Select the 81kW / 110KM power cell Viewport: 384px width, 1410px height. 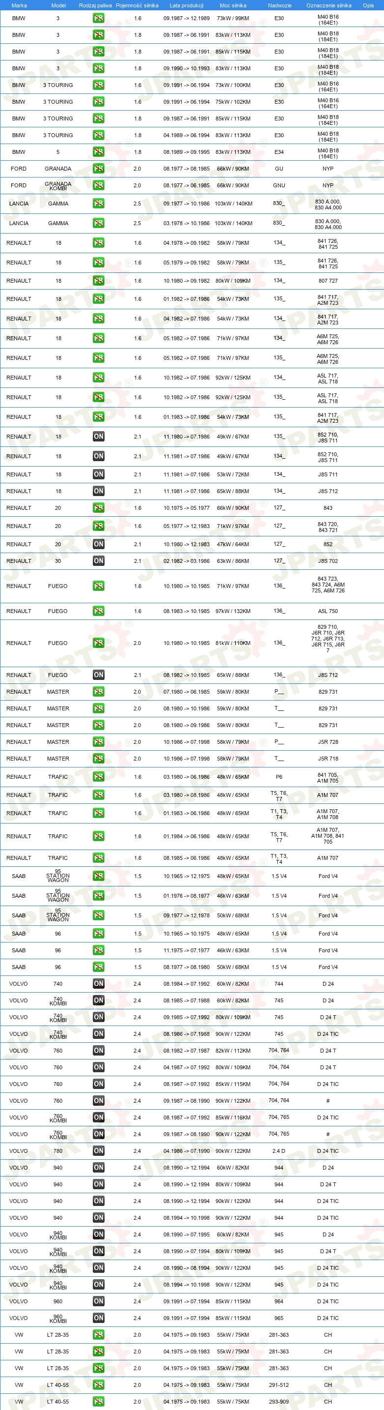tap(233, 643)
